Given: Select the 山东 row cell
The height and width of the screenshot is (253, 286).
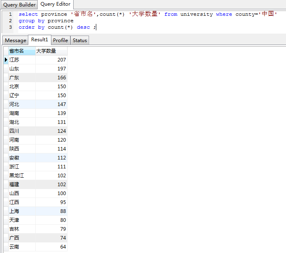Looking at the screenshot, I should (22, 69).
